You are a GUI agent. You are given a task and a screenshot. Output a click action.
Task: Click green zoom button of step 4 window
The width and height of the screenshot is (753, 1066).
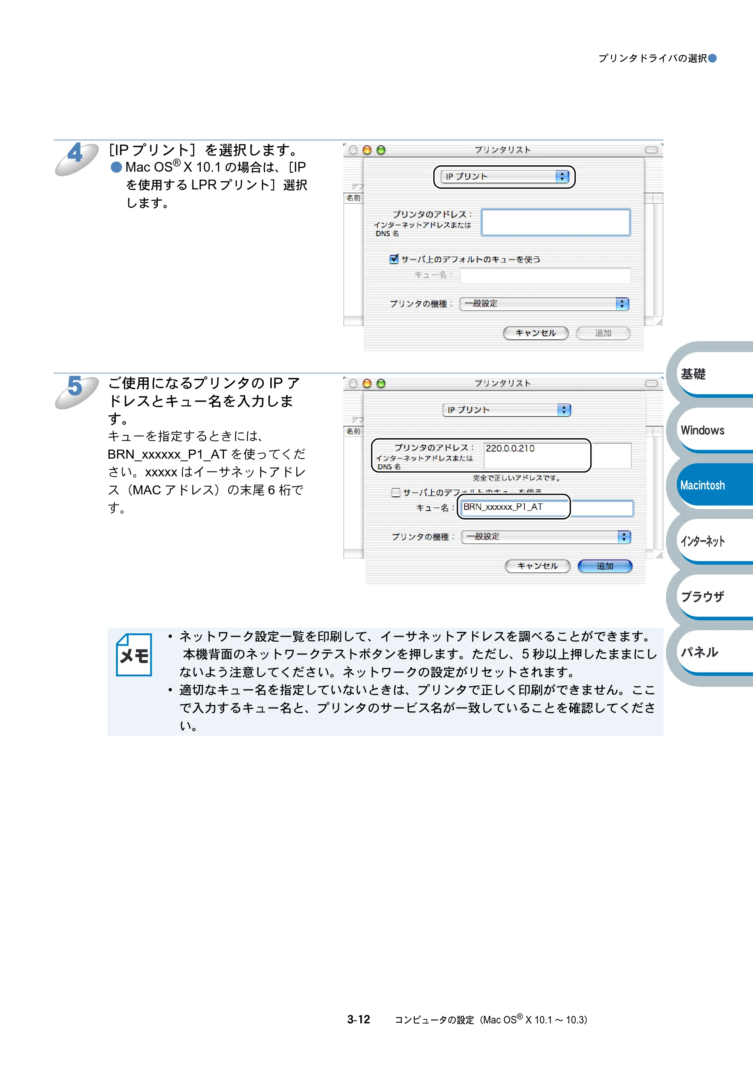[x=381, y=150]
